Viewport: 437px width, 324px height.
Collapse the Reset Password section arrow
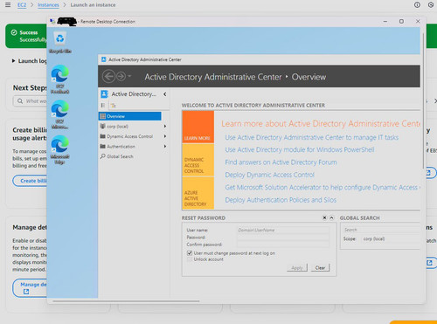pos(331,217)
